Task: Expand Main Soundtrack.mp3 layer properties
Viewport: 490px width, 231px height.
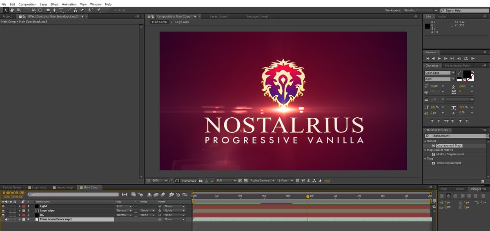Action: (x=19, y=220)
